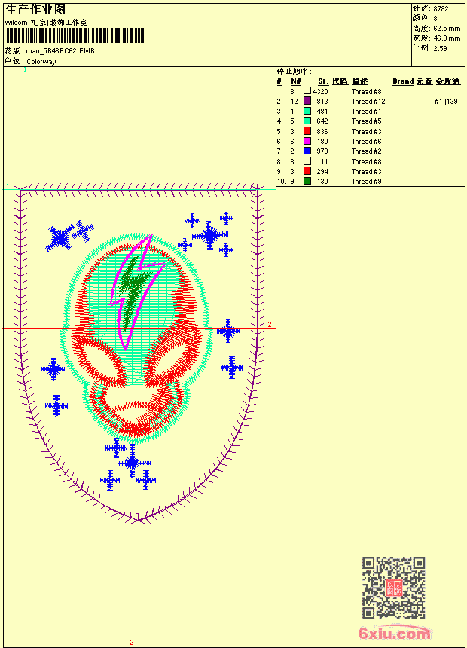Screen dimensions: 467x648
Task: Select stitch count 481
Action: (322, 112)
